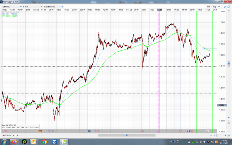Screen dimensions: 232x145
Task: Open the Add Study dropdown
Action: point(8,135)
